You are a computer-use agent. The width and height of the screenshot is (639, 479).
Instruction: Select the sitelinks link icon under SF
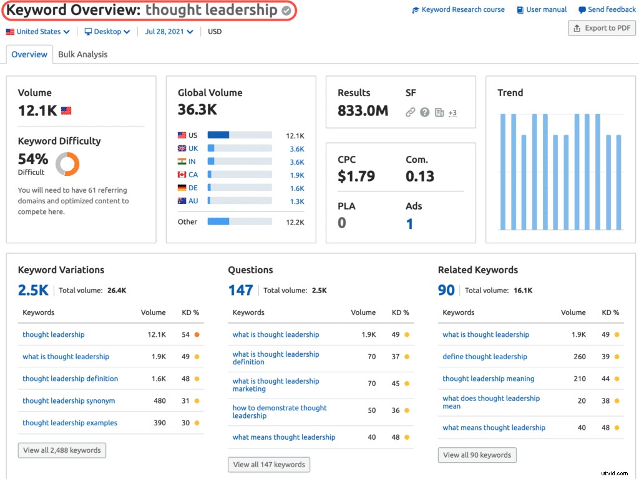[x=410, y=112]
